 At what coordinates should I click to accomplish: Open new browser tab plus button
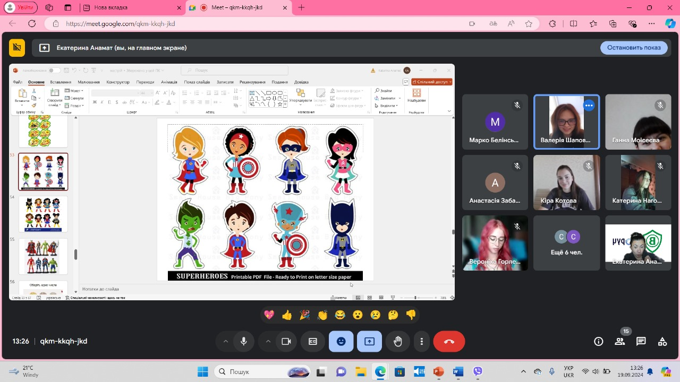[x=301, y=7]
